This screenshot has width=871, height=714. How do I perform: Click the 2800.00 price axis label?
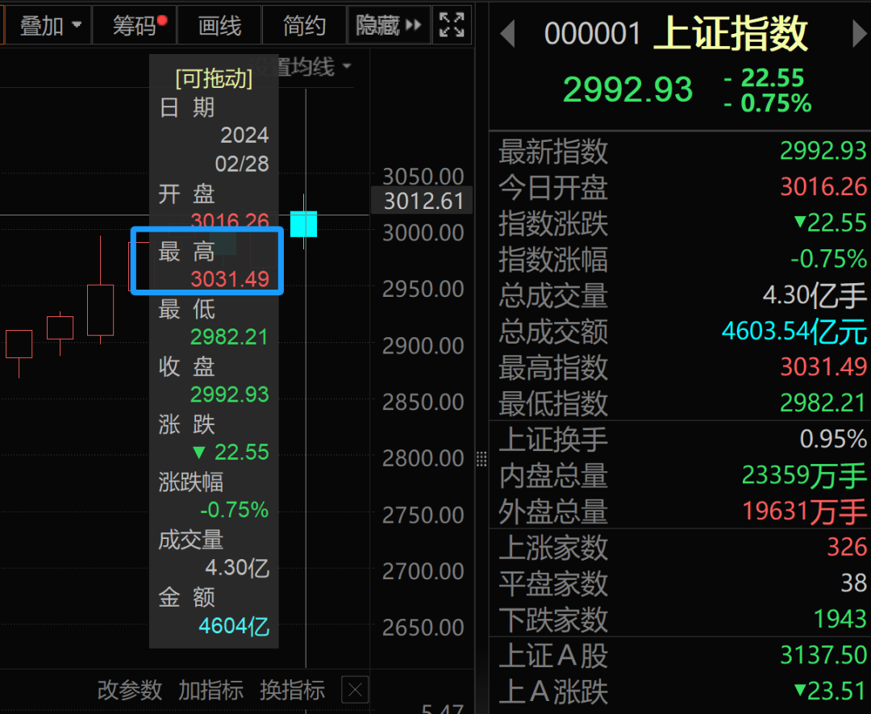423,459
